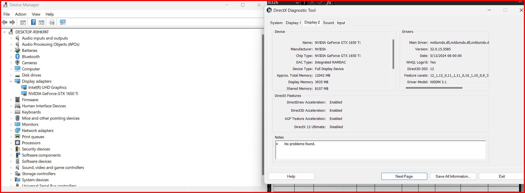525x193 pixels.
Task: Collapse the formula bar with its chevron
Action: [x=520, y=2]
